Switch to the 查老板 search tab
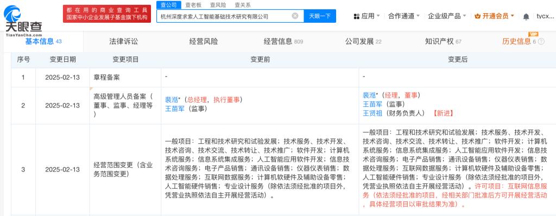Viewport: 556px width, 216px height. pyautogui.click(x=193, y=5)
